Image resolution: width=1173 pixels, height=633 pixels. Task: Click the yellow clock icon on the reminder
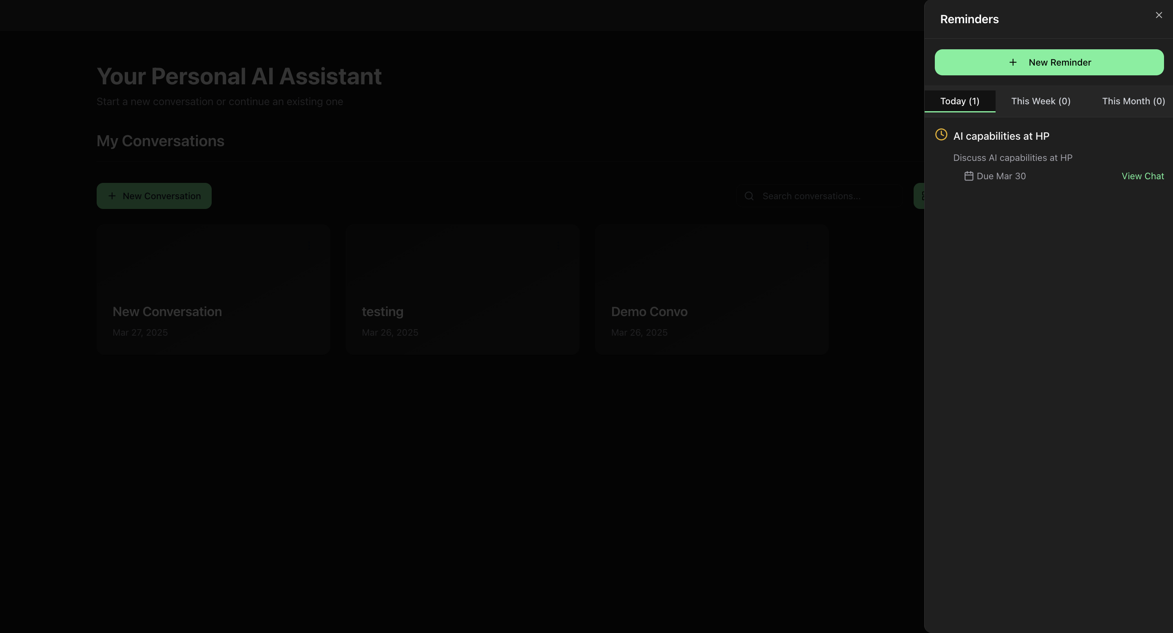point(941,134)
